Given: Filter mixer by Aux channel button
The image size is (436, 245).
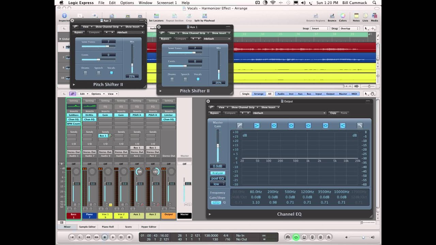Looking at the screenshot, I should tap(300, 94).
